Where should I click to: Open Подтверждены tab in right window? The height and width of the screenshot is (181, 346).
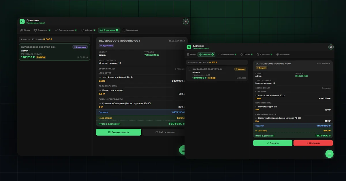tap(227, 54)
